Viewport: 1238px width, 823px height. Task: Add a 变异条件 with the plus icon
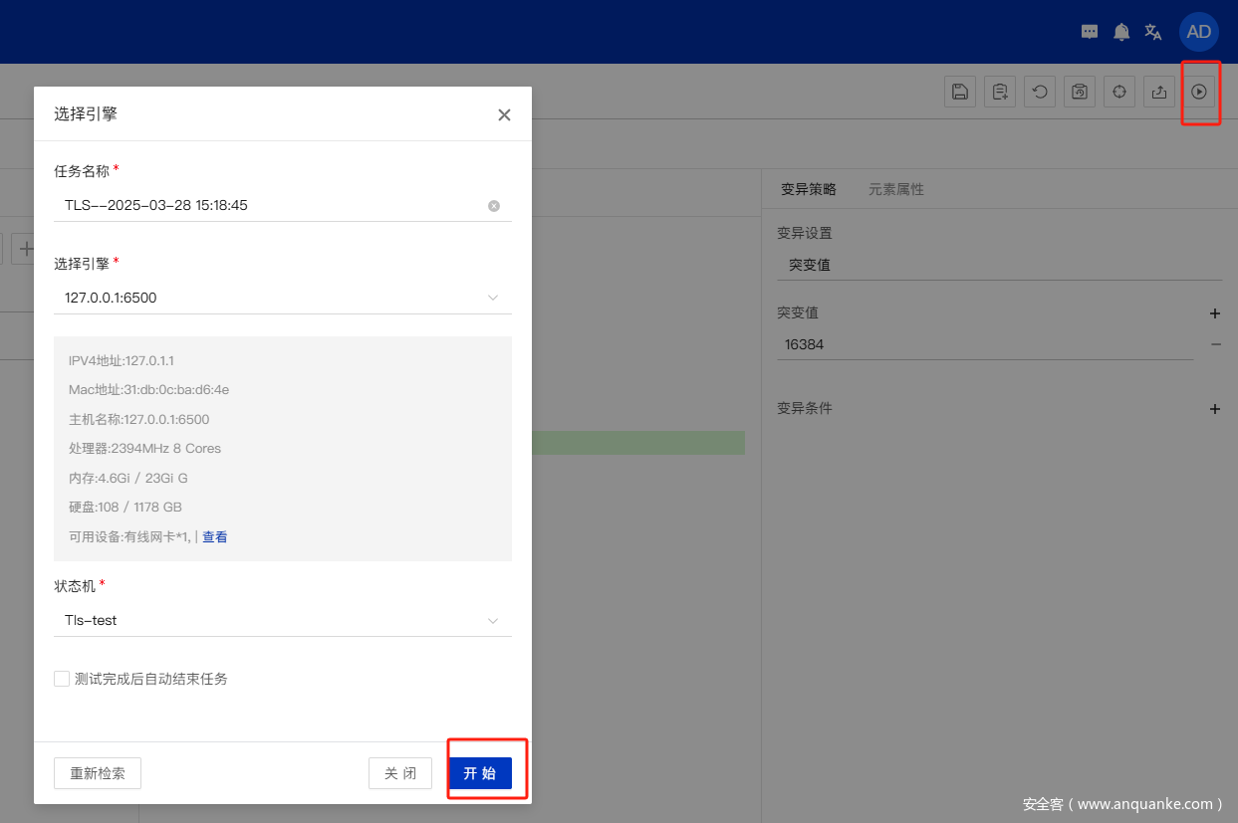pos(1214,409)
